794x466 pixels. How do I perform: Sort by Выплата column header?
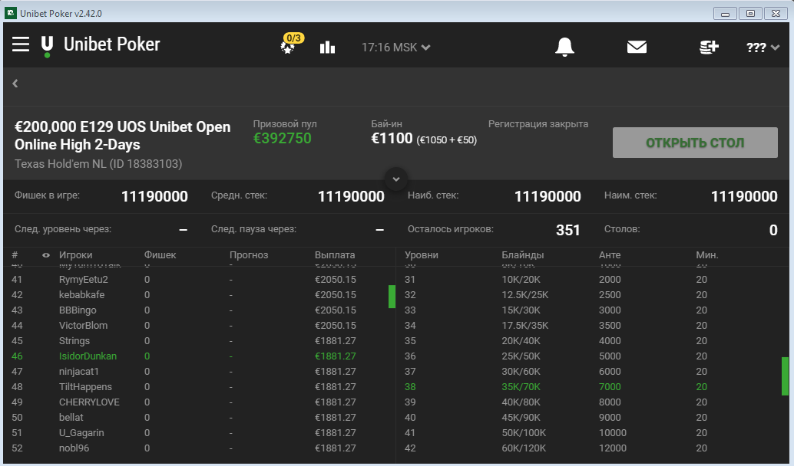[x=335, y=255]
